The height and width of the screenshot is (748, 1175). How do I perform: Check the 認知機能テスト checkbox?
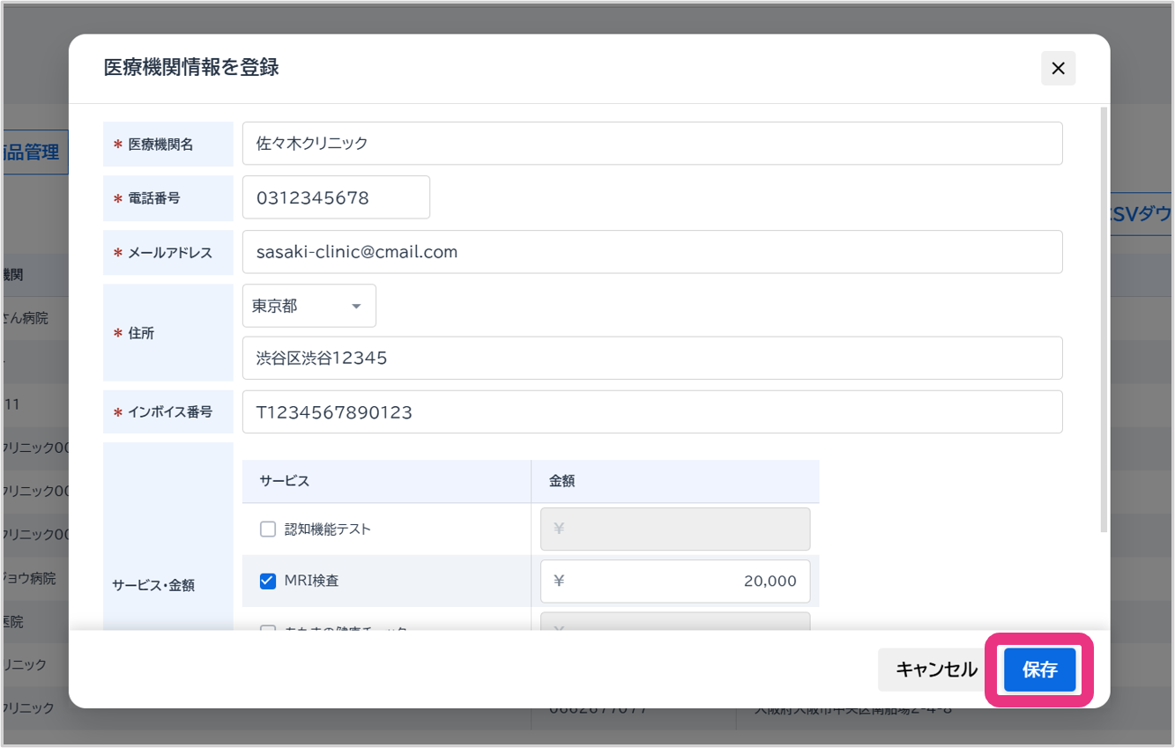pyautogui.click(x=268, y=530)
